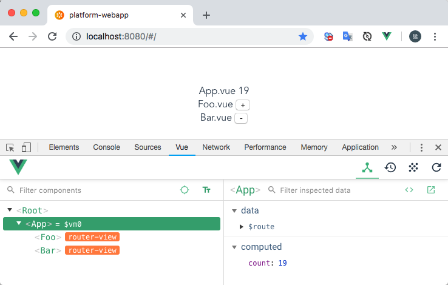Open App component in editor
This screenshot has height=285, width=448.
tap(431, 190)
